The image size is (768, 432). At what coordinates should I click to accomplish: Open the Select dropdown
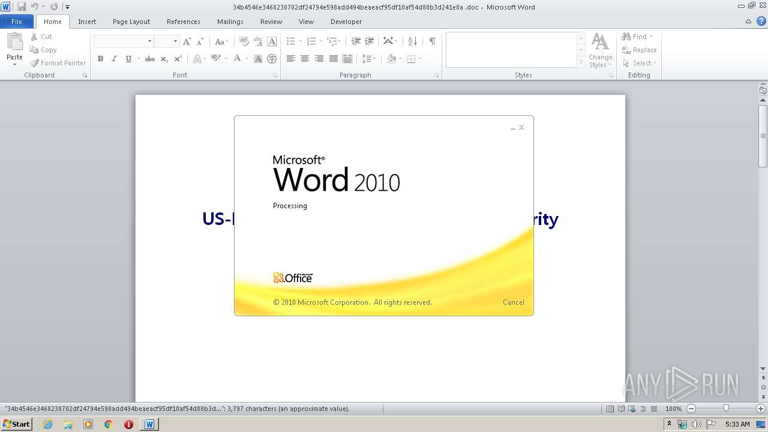(640, 63)
